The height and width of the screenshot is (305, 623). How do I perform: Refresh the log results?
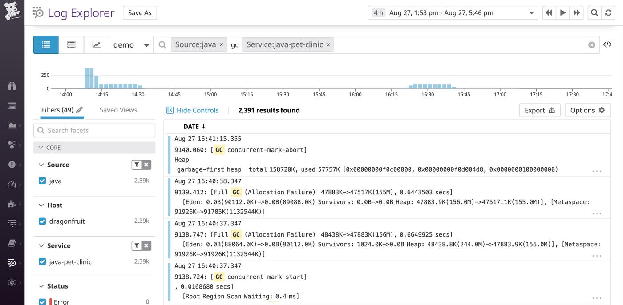click(x=608, y=12)
